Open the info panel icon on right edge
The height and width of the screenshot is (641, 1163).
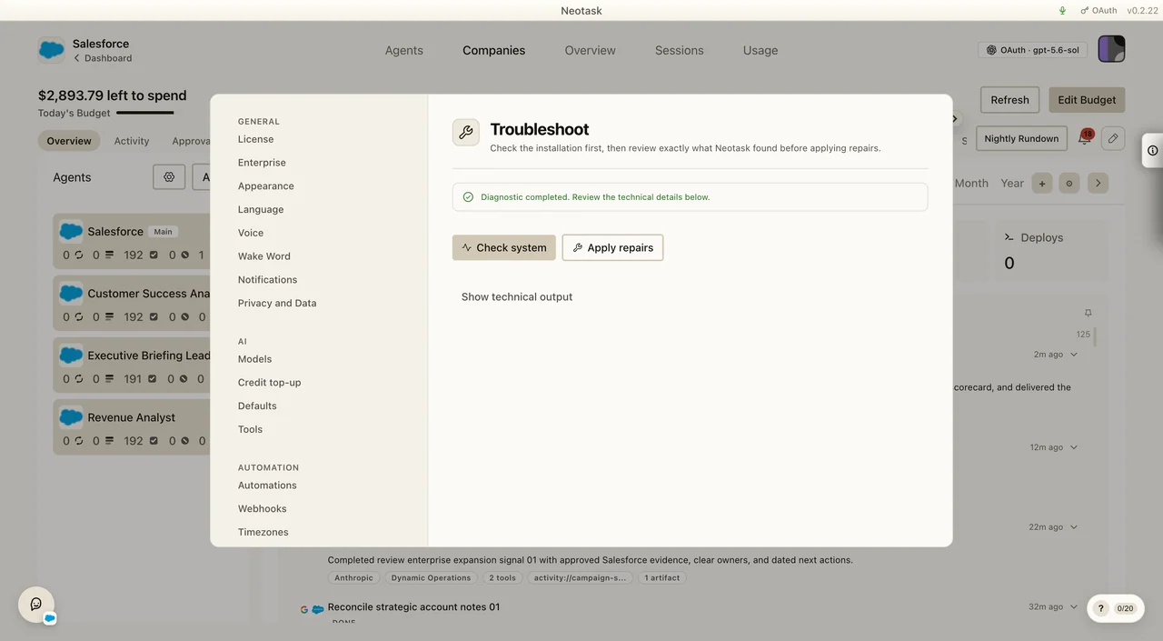[x=1153, y=151]
